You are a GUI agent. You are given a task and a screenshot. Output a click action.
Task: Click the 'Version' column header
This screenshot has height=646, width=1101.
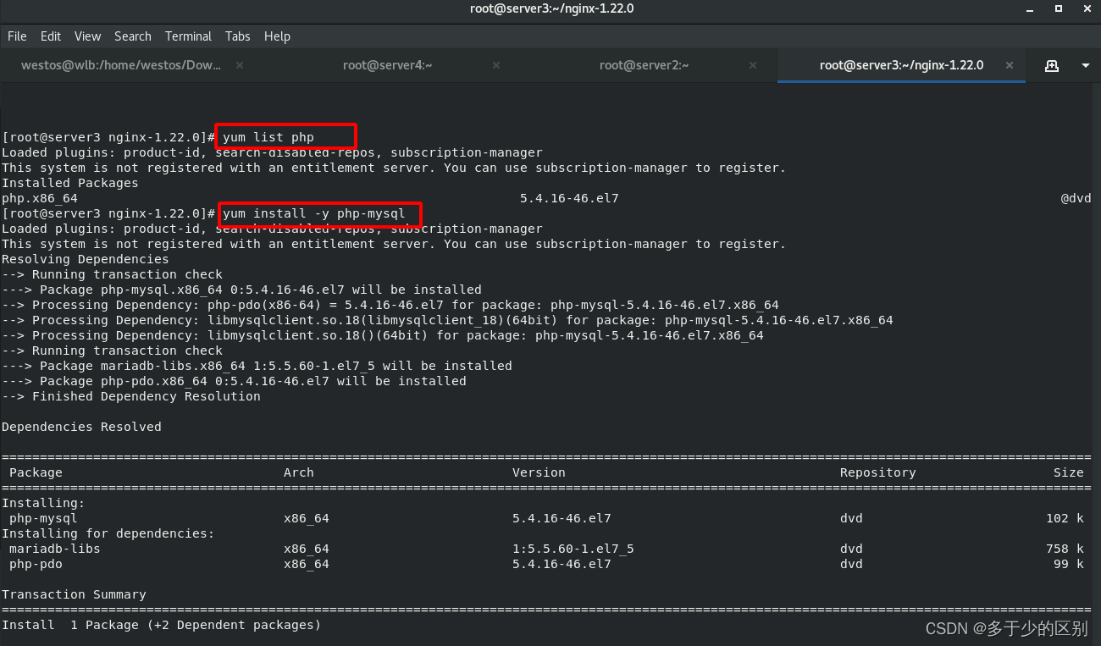539,472
